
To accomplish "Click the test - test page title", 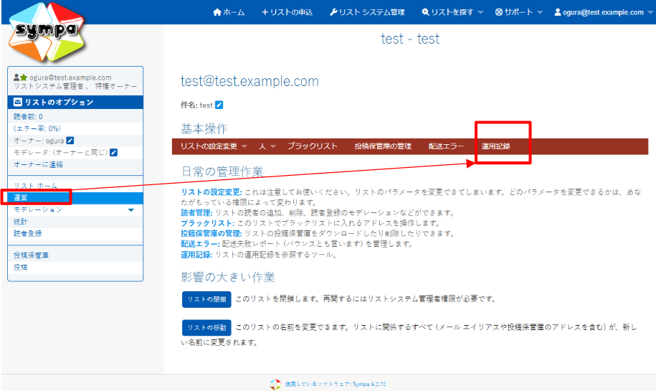I will click(x=410, y=39).
